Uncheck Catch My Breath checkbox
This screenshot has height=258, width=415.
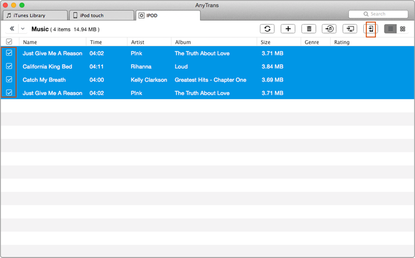[x=9, y=79]
